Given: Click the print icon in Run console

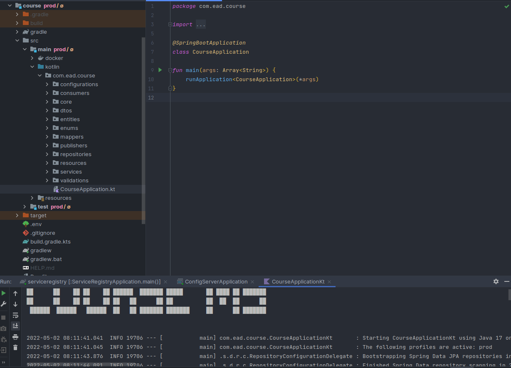Looking at the screenshot, I should (x=15, y=337).
